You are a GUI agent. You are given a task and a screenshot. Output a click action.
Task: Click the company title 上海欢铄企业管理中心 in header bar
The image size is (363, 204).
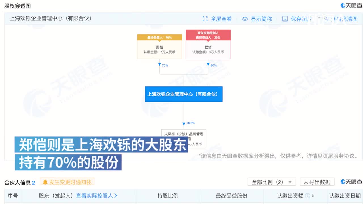pyautogui.click(x=51, y=18)
